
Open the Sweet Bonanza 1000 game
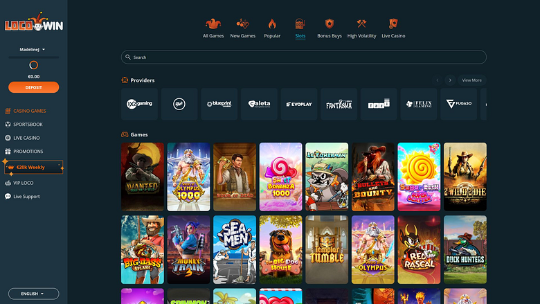[x=280, y=177]
